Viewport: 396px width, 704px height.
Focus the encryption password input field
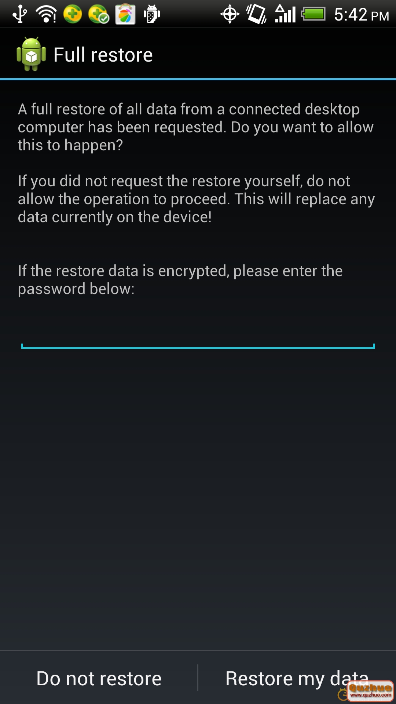pos(198,334)
